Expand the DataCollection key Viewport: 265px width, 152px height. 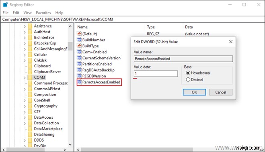coord(25,124)
